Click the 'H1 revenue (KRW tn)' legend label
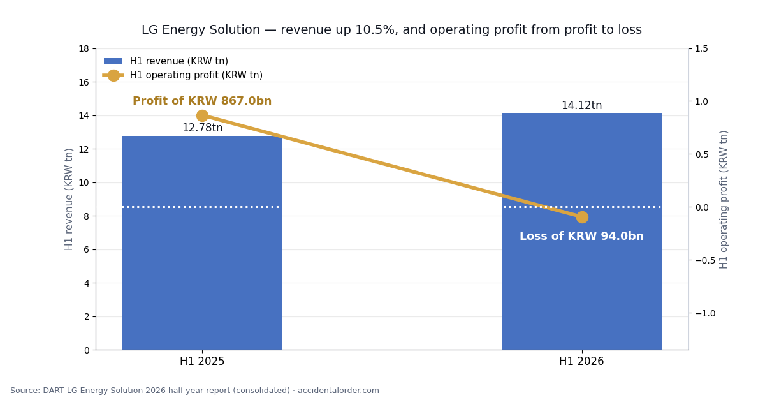Viewport: 765px width, 402px height. coord(179,61)
